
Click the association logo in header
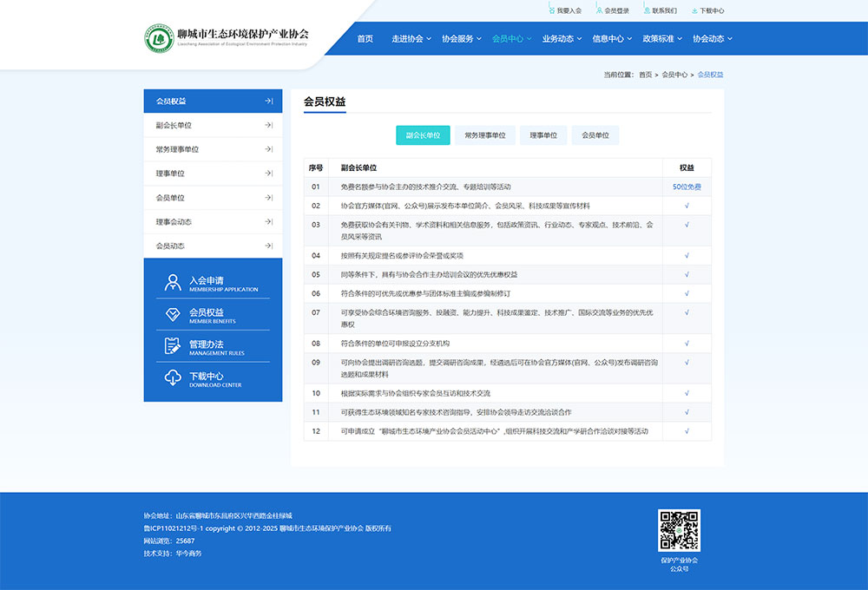[158, 38]
